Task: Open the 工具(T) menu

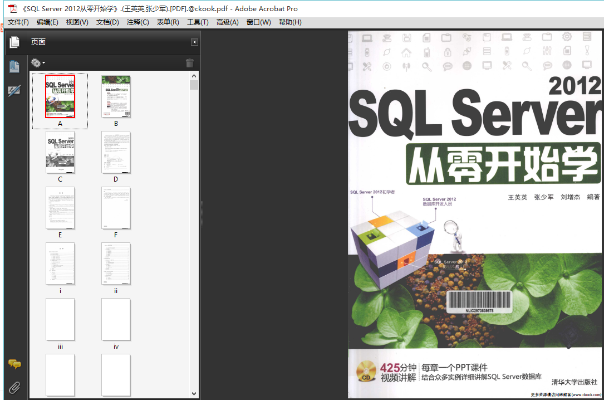Action: [x=198, y=22]
